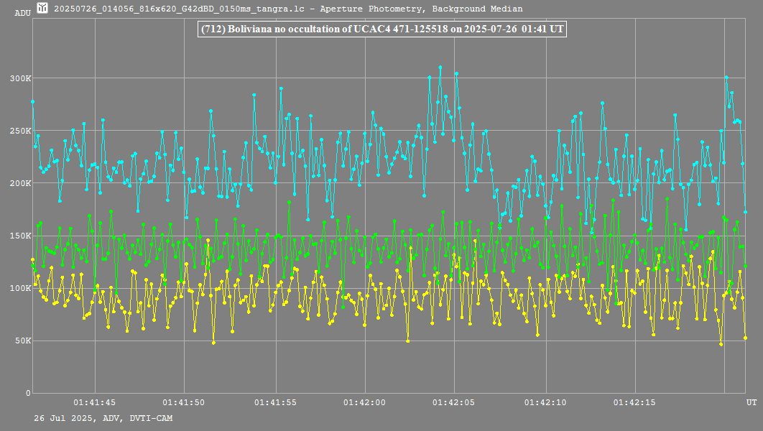Select the 50K y-axis label
763x431 pixels.
point(22,340)
